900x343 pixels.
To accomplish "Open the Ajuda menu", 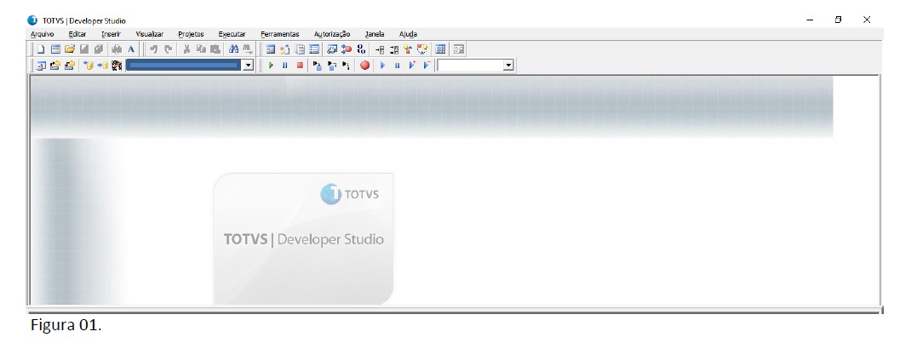I will (x=408, y=34).
